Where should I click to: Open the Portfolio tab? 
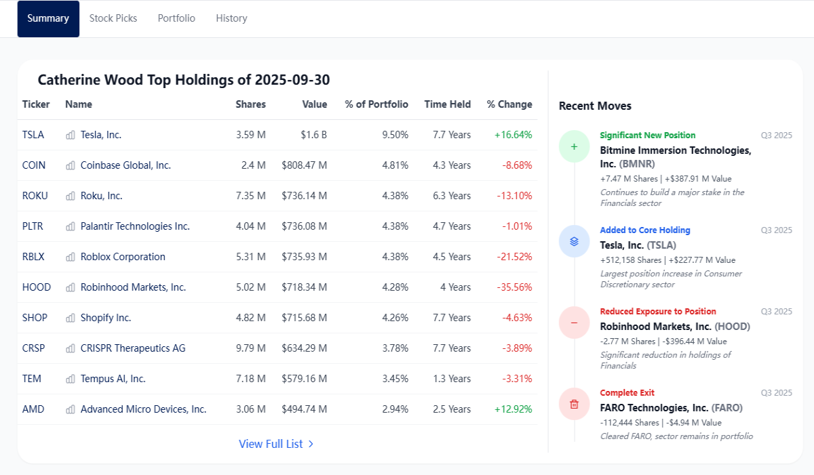click(176, 18)
